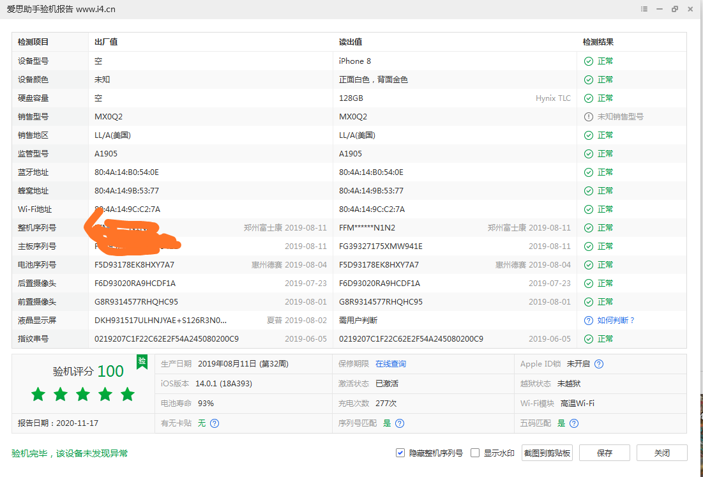Click help icon next to 序列号匹配

(400, 423)
